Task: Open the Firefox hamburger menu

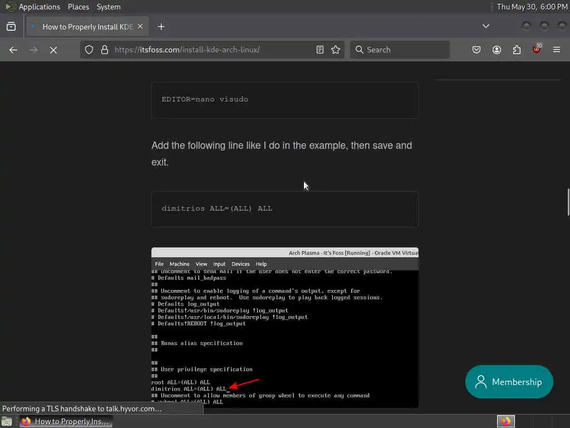Action: pos(557,50)
